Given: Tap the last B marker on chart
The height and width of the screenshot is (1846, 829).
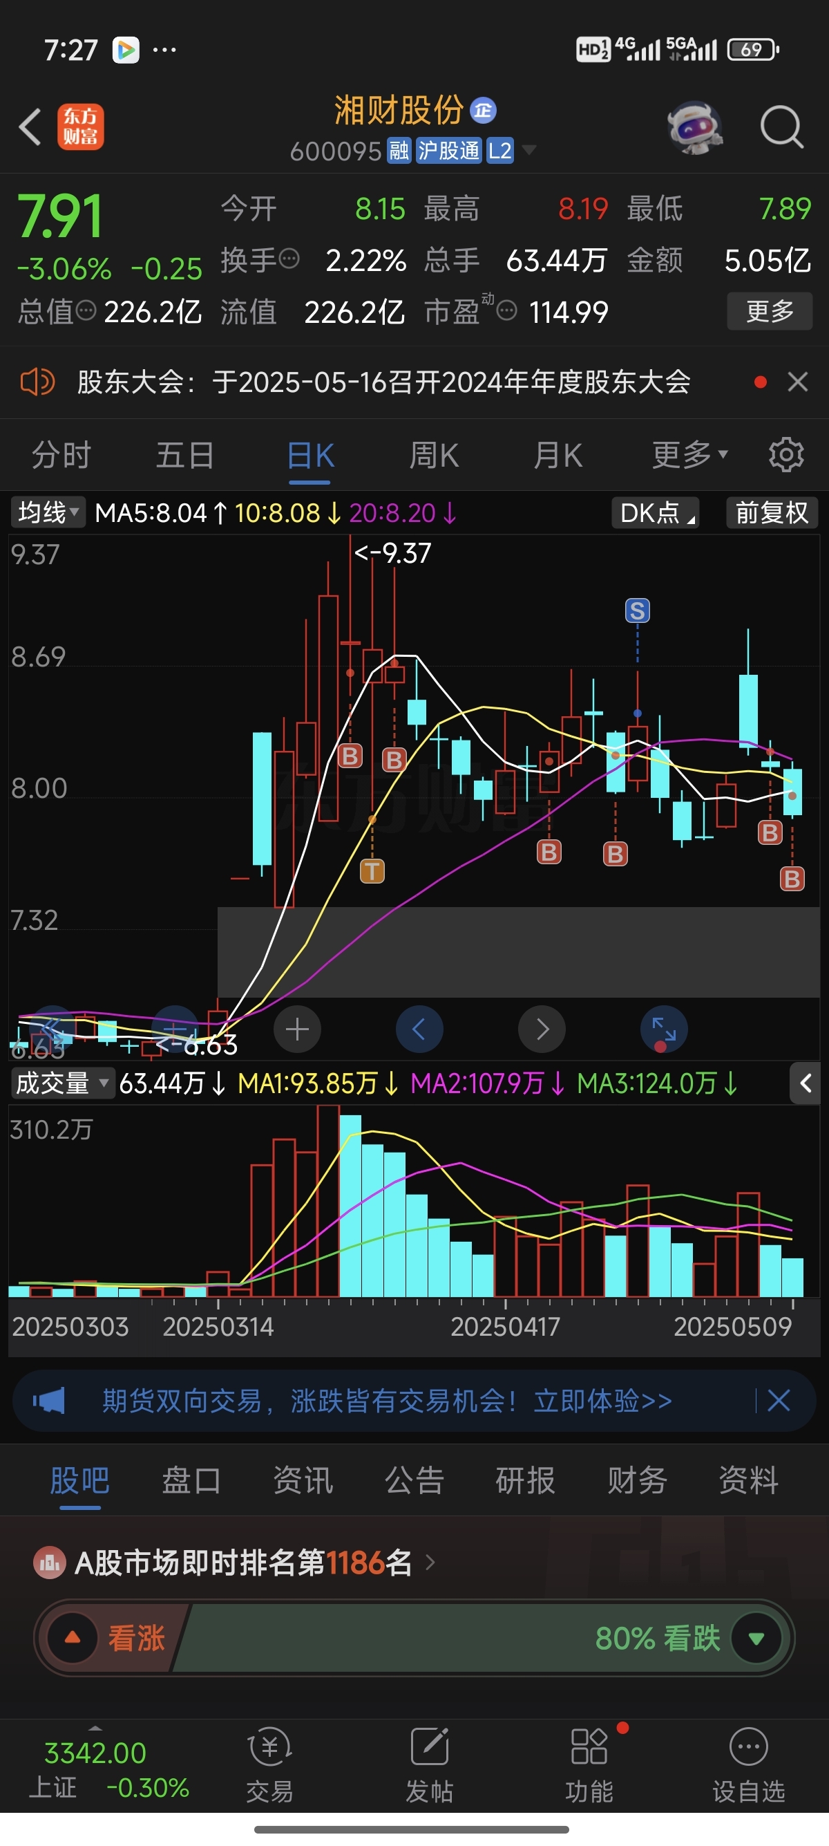Looking at the screenshot, I should [x=792, y=879].
